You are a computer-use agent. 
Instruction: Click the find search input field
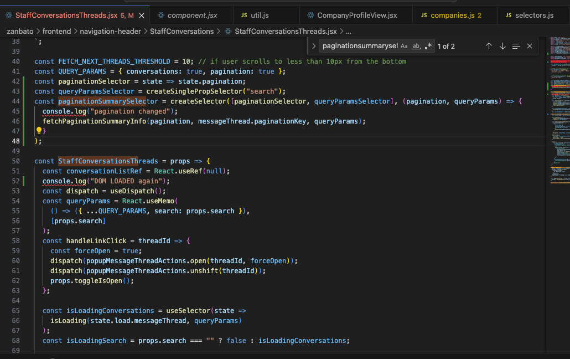359,46
